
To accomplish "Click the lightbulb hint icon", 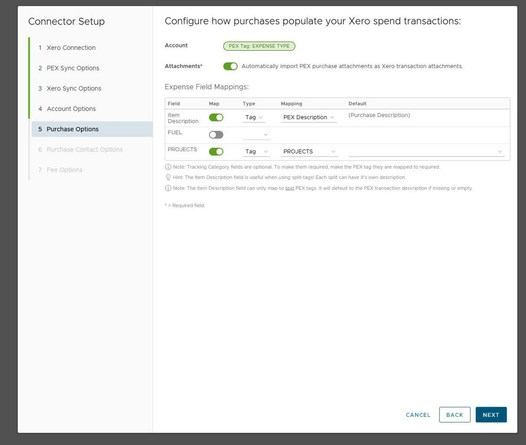I will tap(168, 177).
